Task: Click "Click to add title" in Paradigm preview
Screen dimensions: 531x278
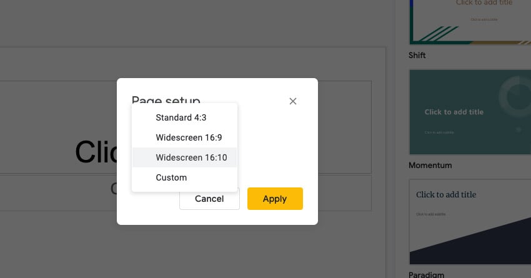Action: pos(446,194)
